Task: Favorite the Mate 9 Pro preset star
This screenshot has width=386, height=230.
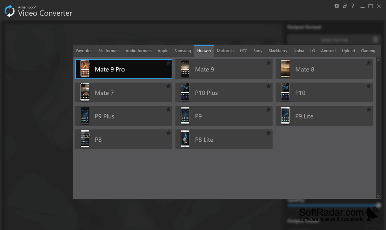Action: pos(168,63)
